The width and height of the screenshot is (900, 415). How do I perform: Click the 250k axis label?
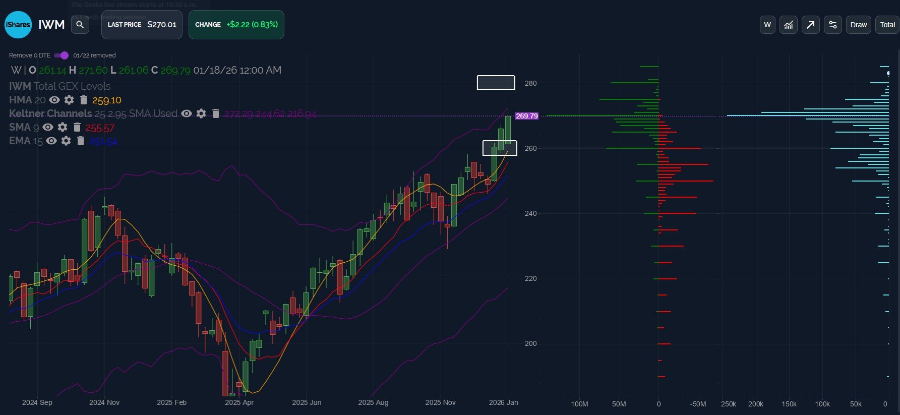point(729,404)
